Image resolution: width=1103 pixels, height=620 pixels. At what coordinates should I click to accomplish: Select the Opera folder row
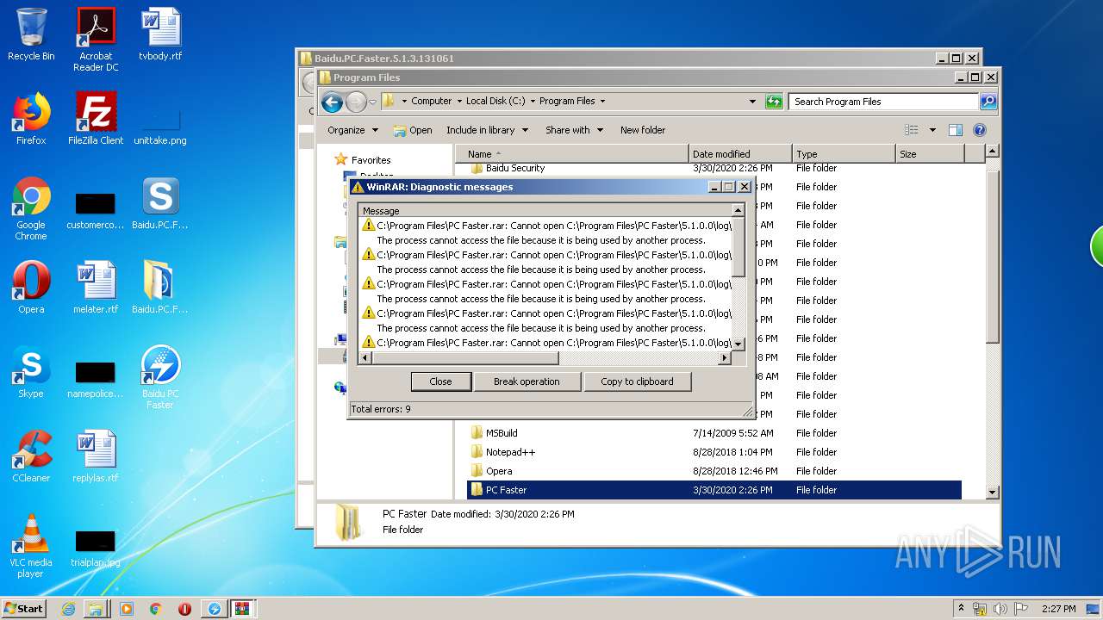pyautogui.click(x=714, y=471)
